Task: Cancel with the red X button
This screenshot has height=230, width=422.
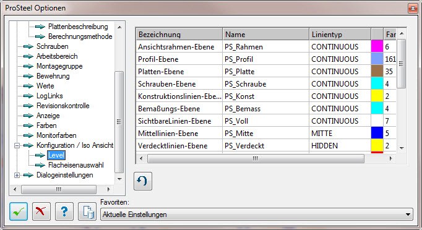Action: 41,211
